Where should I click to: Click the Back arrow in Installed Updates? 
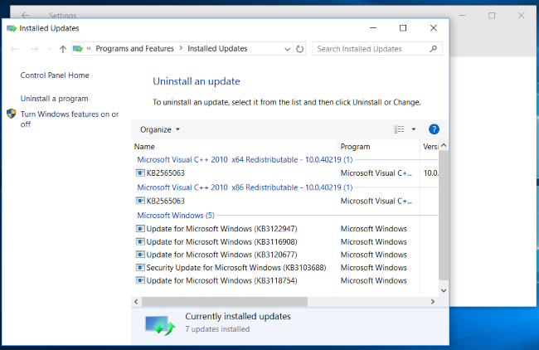tap(14, 49)
